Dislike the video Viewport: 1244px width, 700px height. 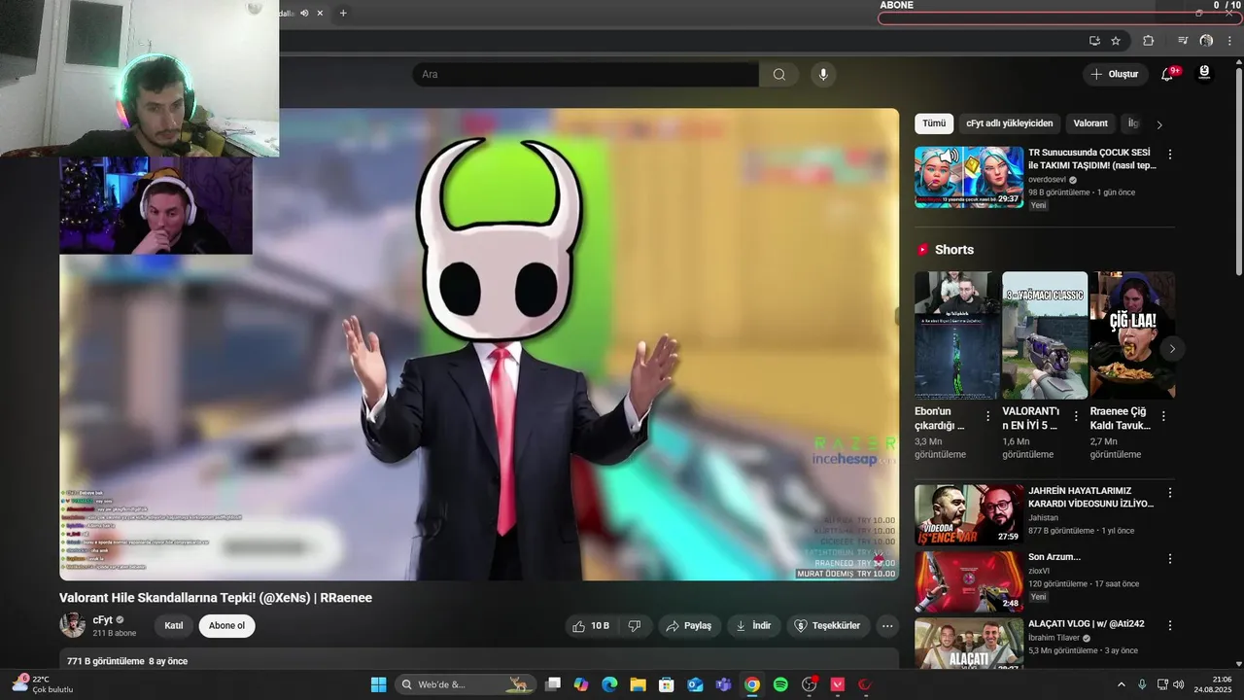coord(635,626)
